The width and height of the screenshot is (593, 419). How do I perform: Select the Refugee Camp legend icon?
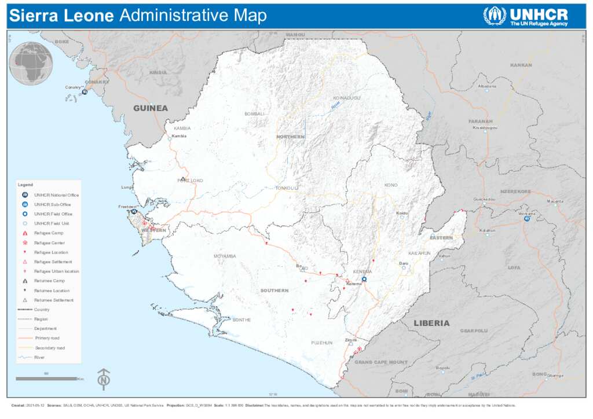[x=25, y=233]
